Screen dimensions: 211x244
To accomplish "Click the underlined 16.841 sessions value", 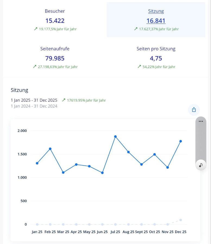I will [x=156, y=21].
